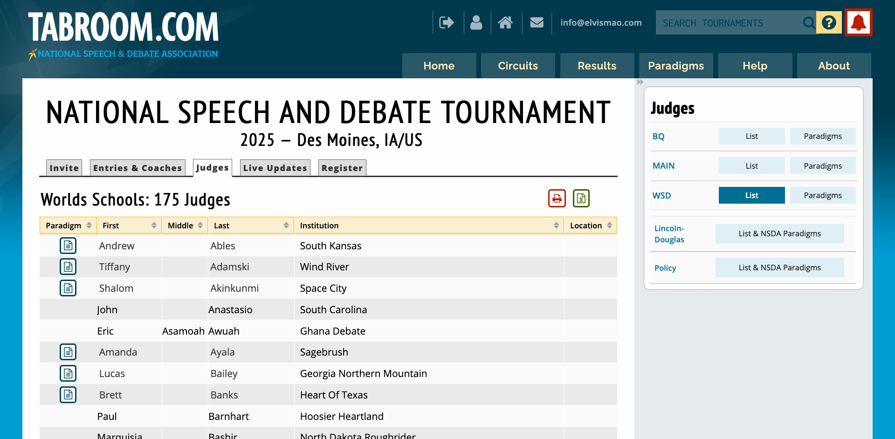Select the 'Hoosier Heartland' institution cell
This screenshot has width=895, height=439.
click(429, 416)
